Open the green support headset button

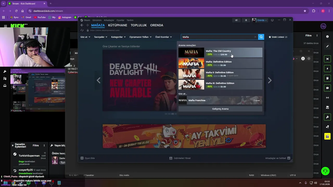[325, 171]
